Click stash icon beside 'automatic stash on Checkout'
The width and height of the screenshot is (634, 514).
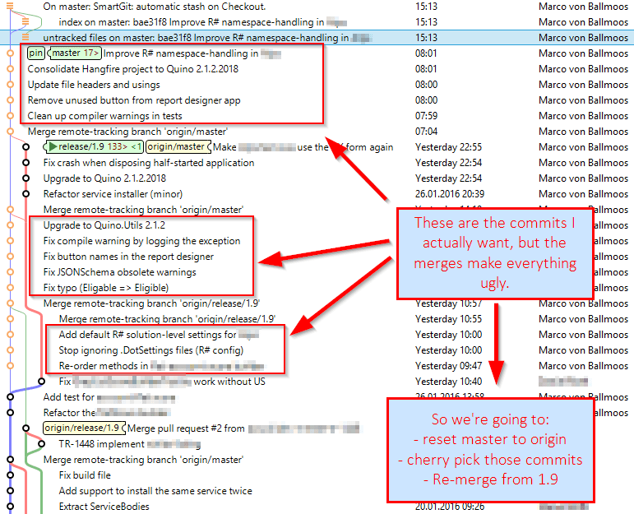[x=10, y=6]
